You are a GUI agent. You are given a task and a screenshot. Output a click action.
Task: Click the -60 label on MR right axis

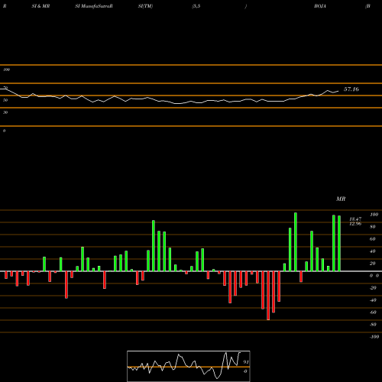coord(373,312)
